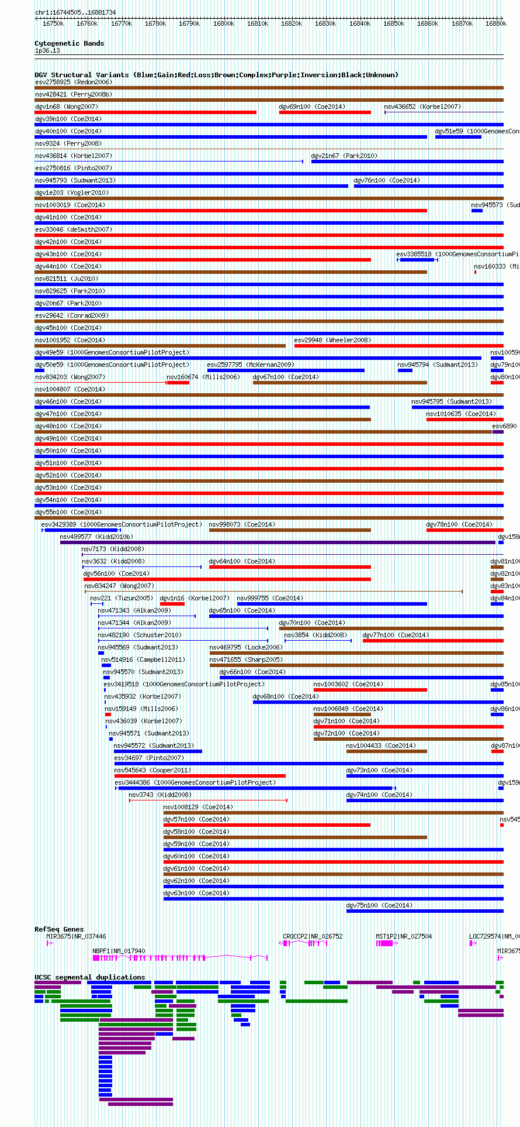Open the UCSC segmental duplications track title

(90, 977)
